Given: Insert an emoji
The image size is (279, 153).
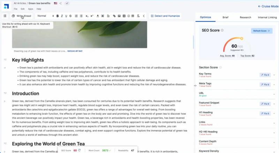Looking at the screenshot, I should point(128,16).
